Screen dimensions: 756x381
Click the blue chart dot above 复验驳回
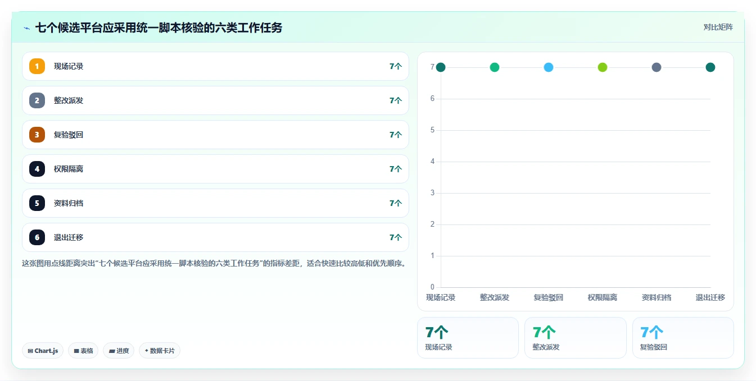(x=549, y=67)
